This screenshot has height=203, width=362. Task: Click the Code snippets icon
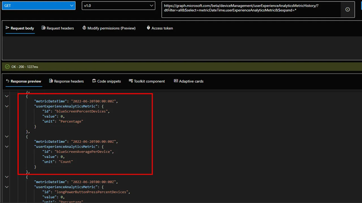(94, 81)
